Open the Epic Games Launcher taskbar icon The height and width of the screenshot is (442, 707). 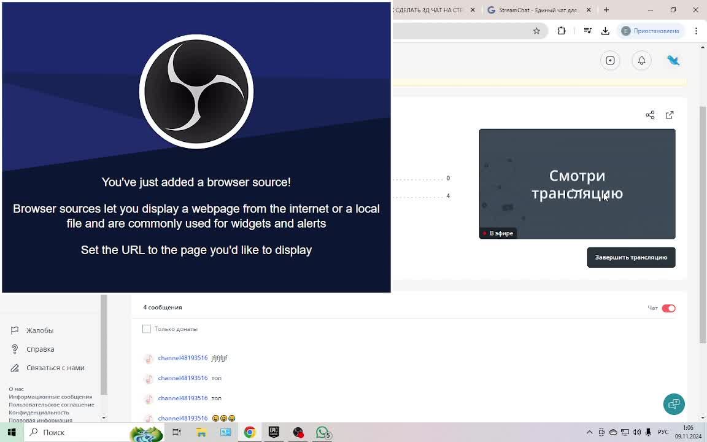point(274,433)
